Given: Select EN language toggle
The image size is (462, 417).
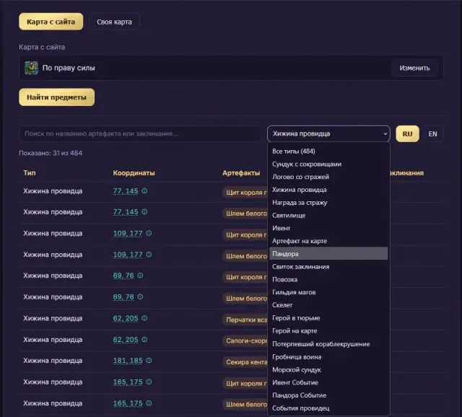Looking at the screenshot, I should click(432, 134).
